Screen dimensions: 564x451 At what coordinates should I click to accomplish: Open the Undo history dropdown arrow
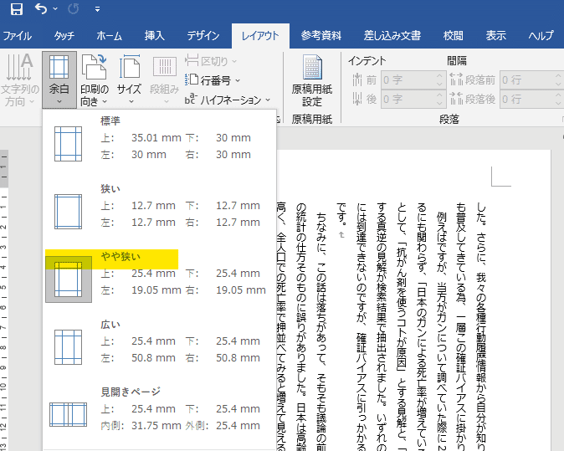click(x=55, y=8)
